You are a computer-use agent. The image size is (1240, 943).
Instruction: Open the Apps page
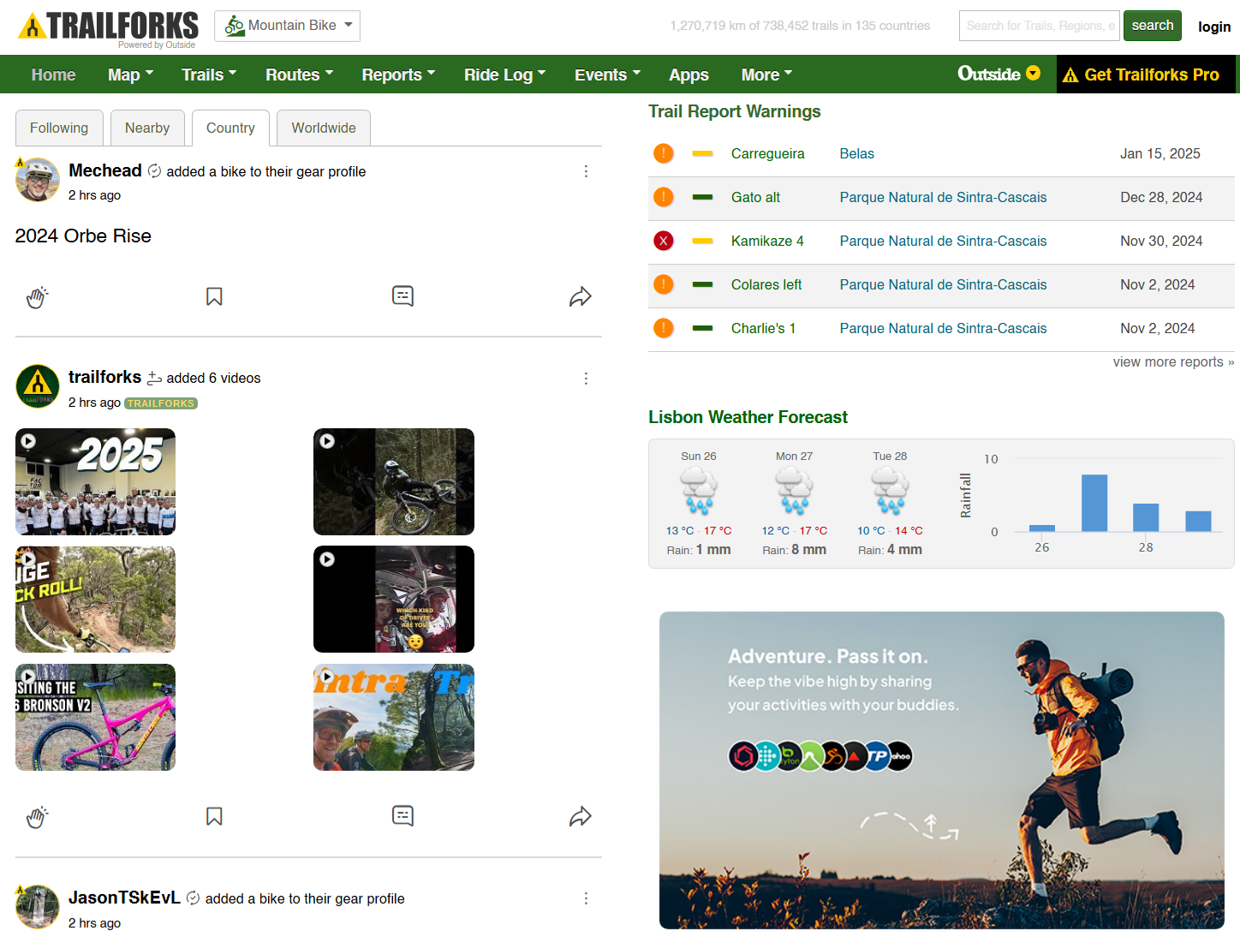(x=689, y=75)
